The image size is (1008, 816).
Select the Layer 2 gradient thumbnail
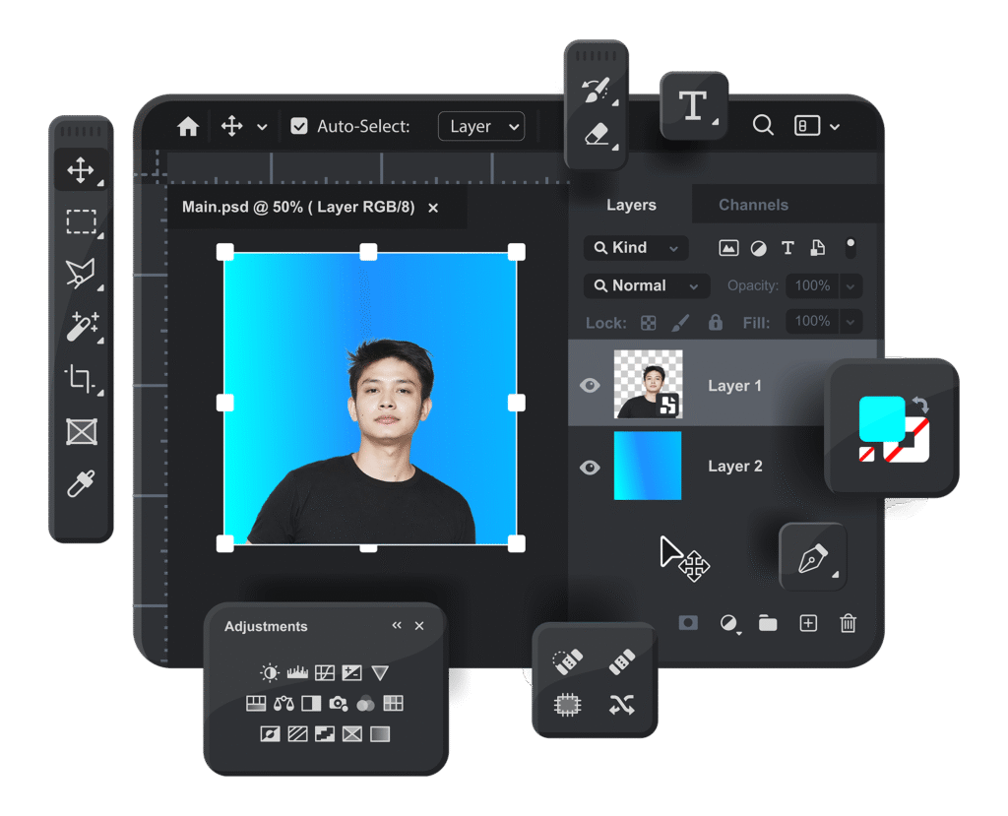648,467
